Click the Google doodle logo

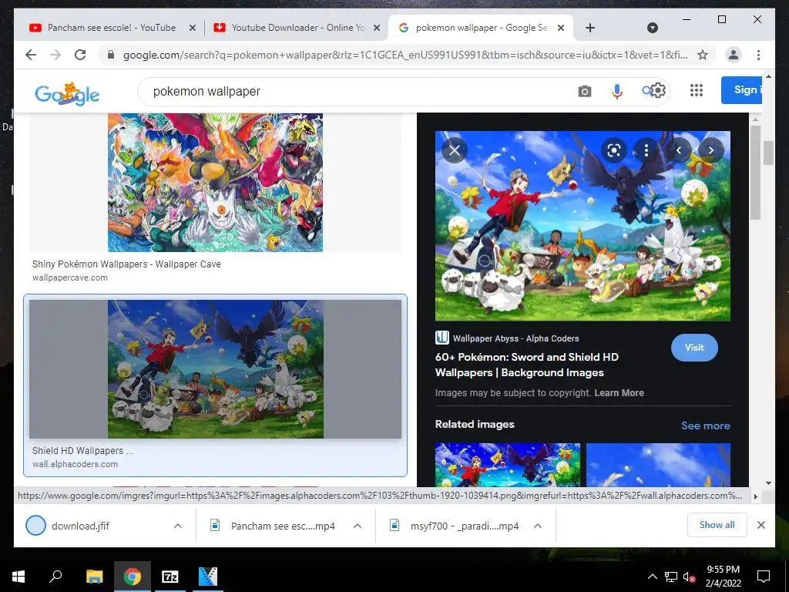pos(67,93)
